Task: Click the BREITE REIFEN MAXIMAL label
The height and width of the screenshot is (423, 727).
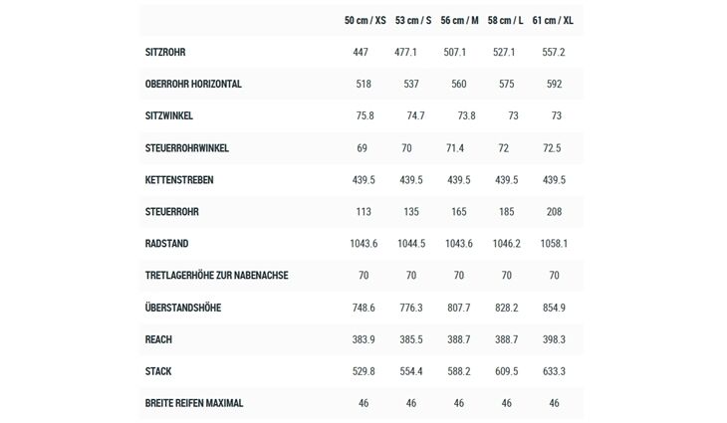Action: (194, 403)
